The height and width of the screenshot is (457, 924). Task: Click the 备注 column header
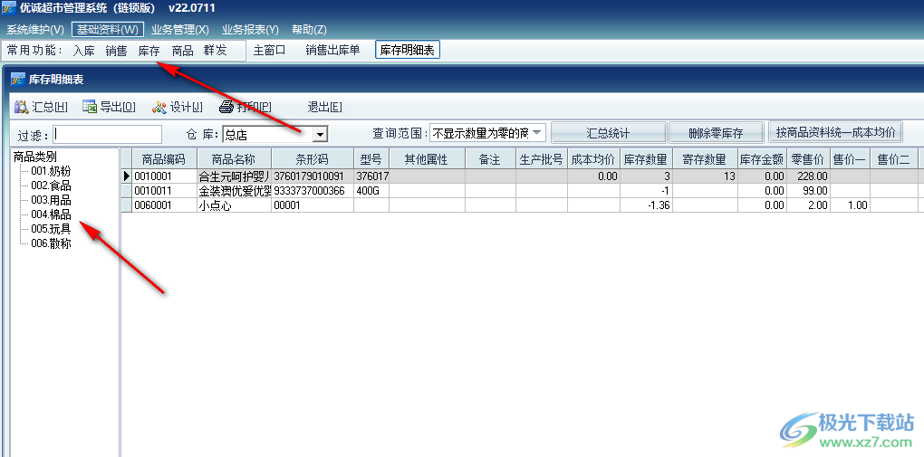coord(490,159)
